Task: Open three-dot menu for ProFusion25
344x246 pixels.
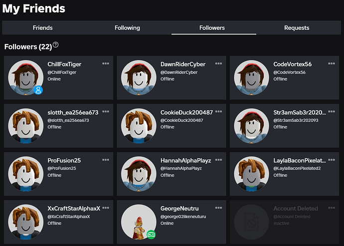Action: pos(106,160)
